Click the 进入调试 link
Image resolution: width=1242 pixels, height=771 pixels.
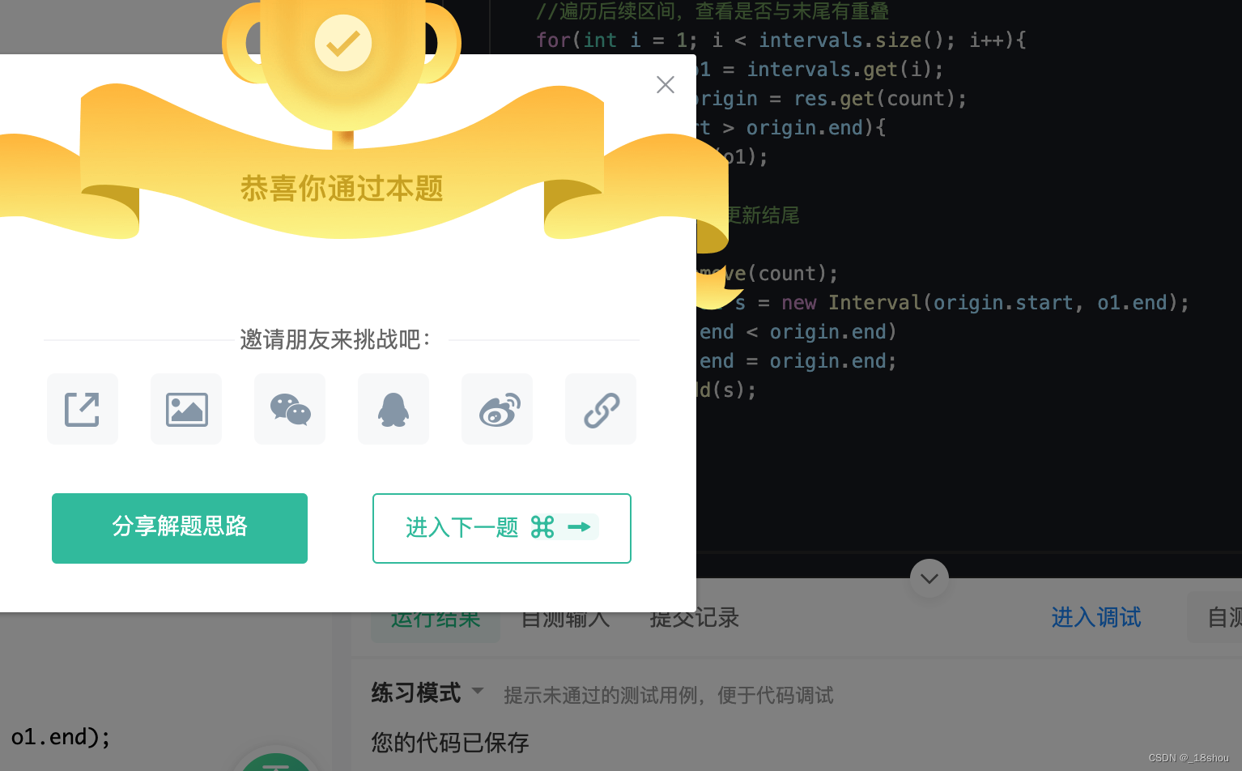coord(1096,617)
